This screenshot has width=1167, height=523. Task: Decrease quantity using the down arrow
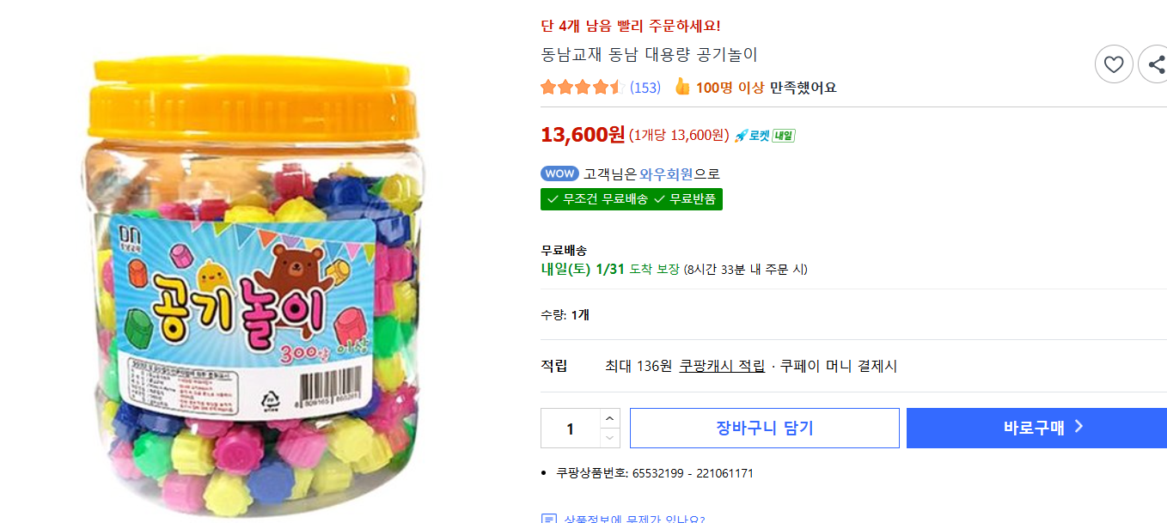610,439
